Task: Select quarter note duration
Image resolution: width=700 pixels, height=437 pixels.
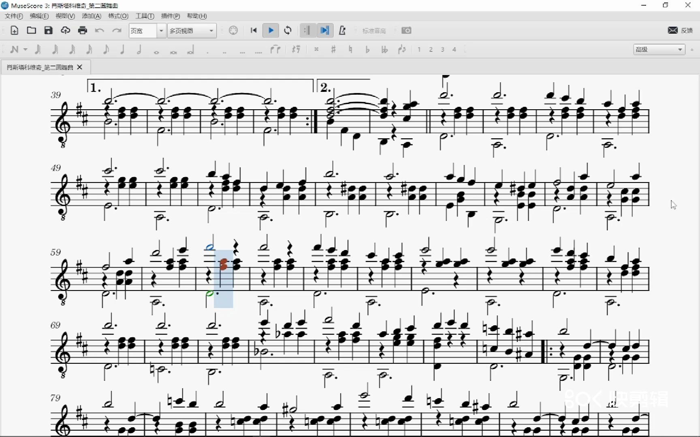Action: [x=122, y=49]
